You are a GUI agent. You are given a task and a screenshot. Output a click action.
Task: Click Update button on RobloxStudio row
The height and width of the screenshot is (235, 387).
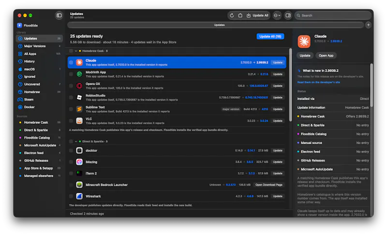coord(278,97)
